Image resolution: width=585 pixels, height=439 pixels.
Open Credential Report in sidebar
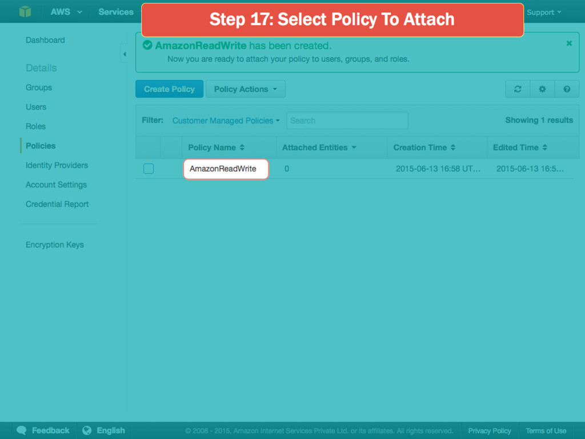click(57, 204)
